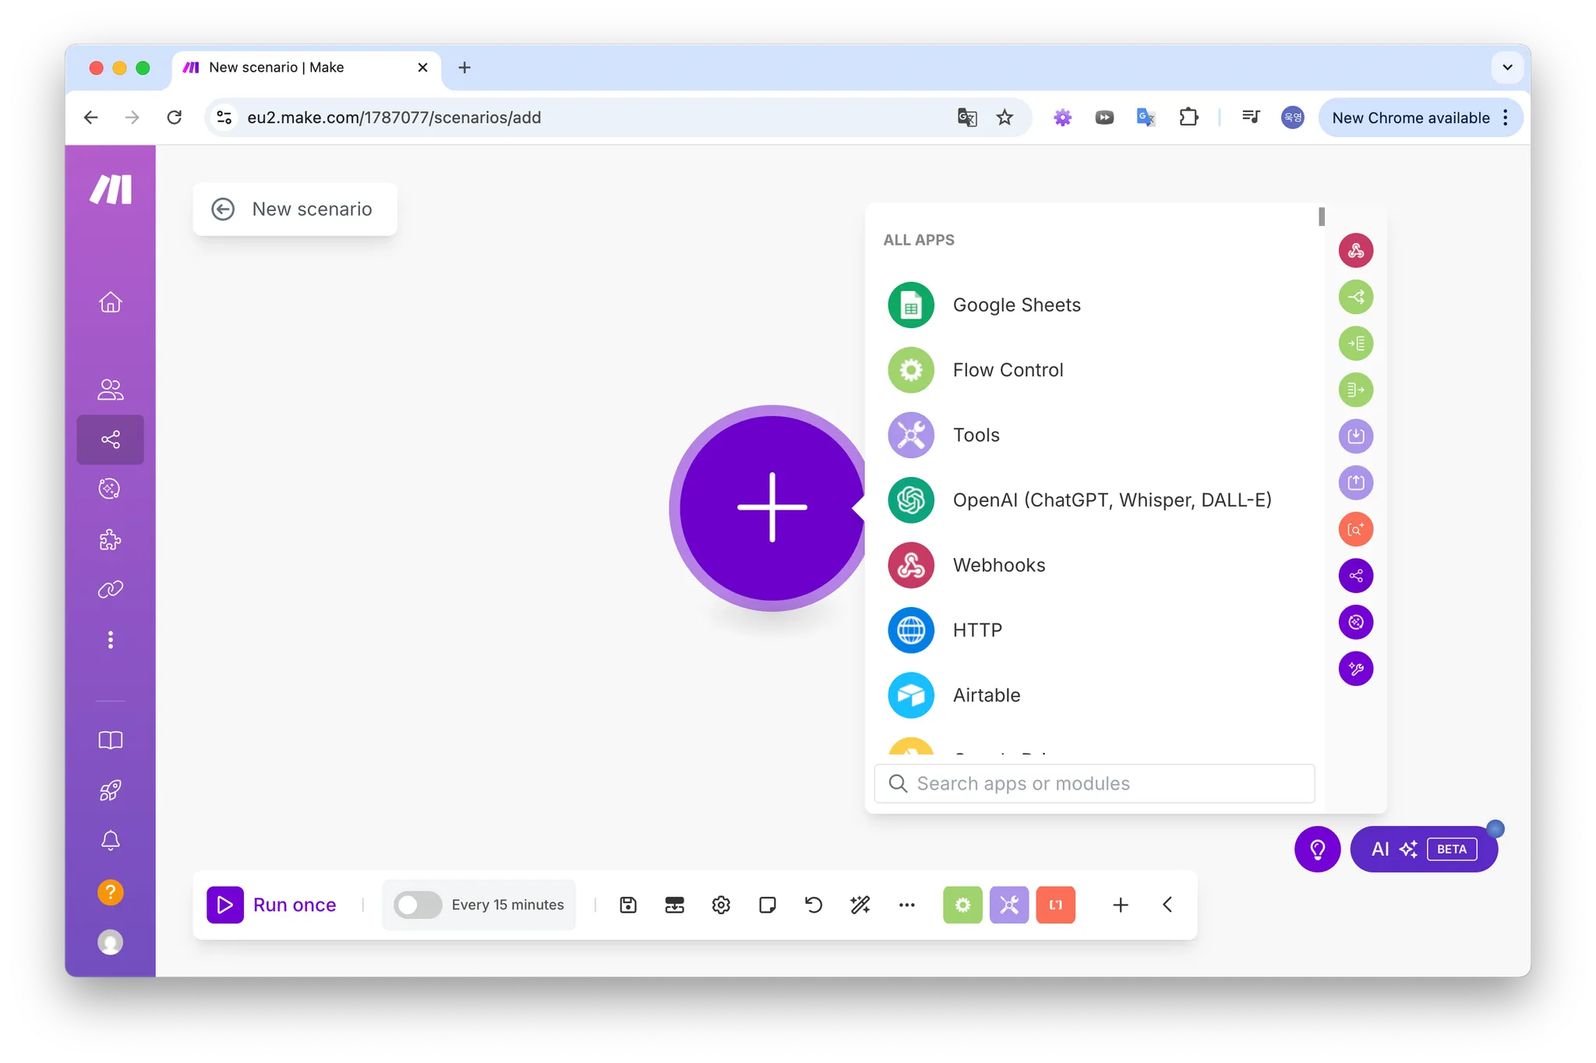Viewport: 1596px width, 1063px height.
Task: Open the scenario inputs/outputs toolbar icon
Action: point(675,905)
